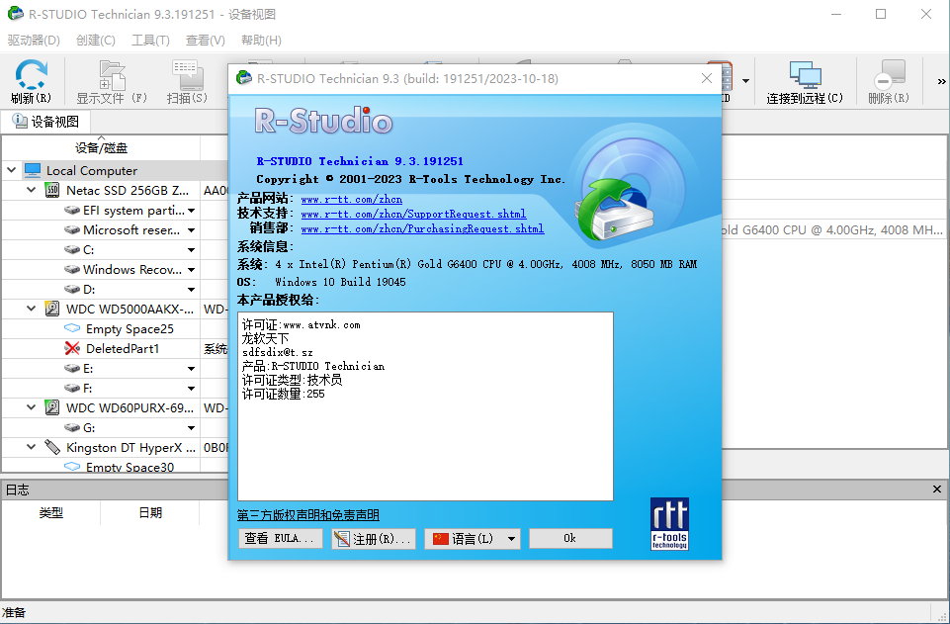950x624 pixels.
Task: Click the Kingston USB stick icon
Action: pos(52,447)
